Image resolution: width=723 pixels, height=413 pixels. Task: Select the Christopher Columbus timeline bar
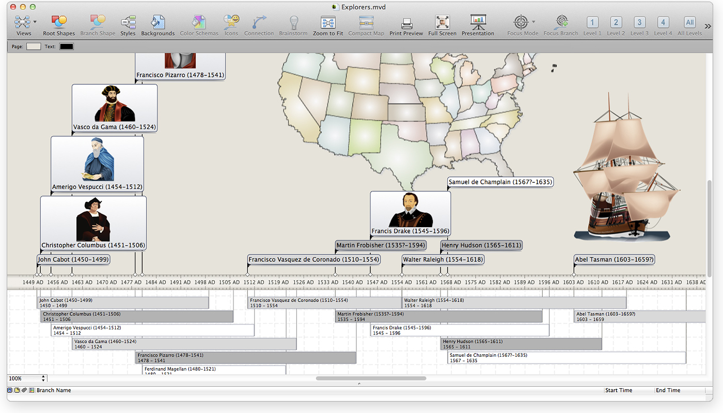point(137,316)
